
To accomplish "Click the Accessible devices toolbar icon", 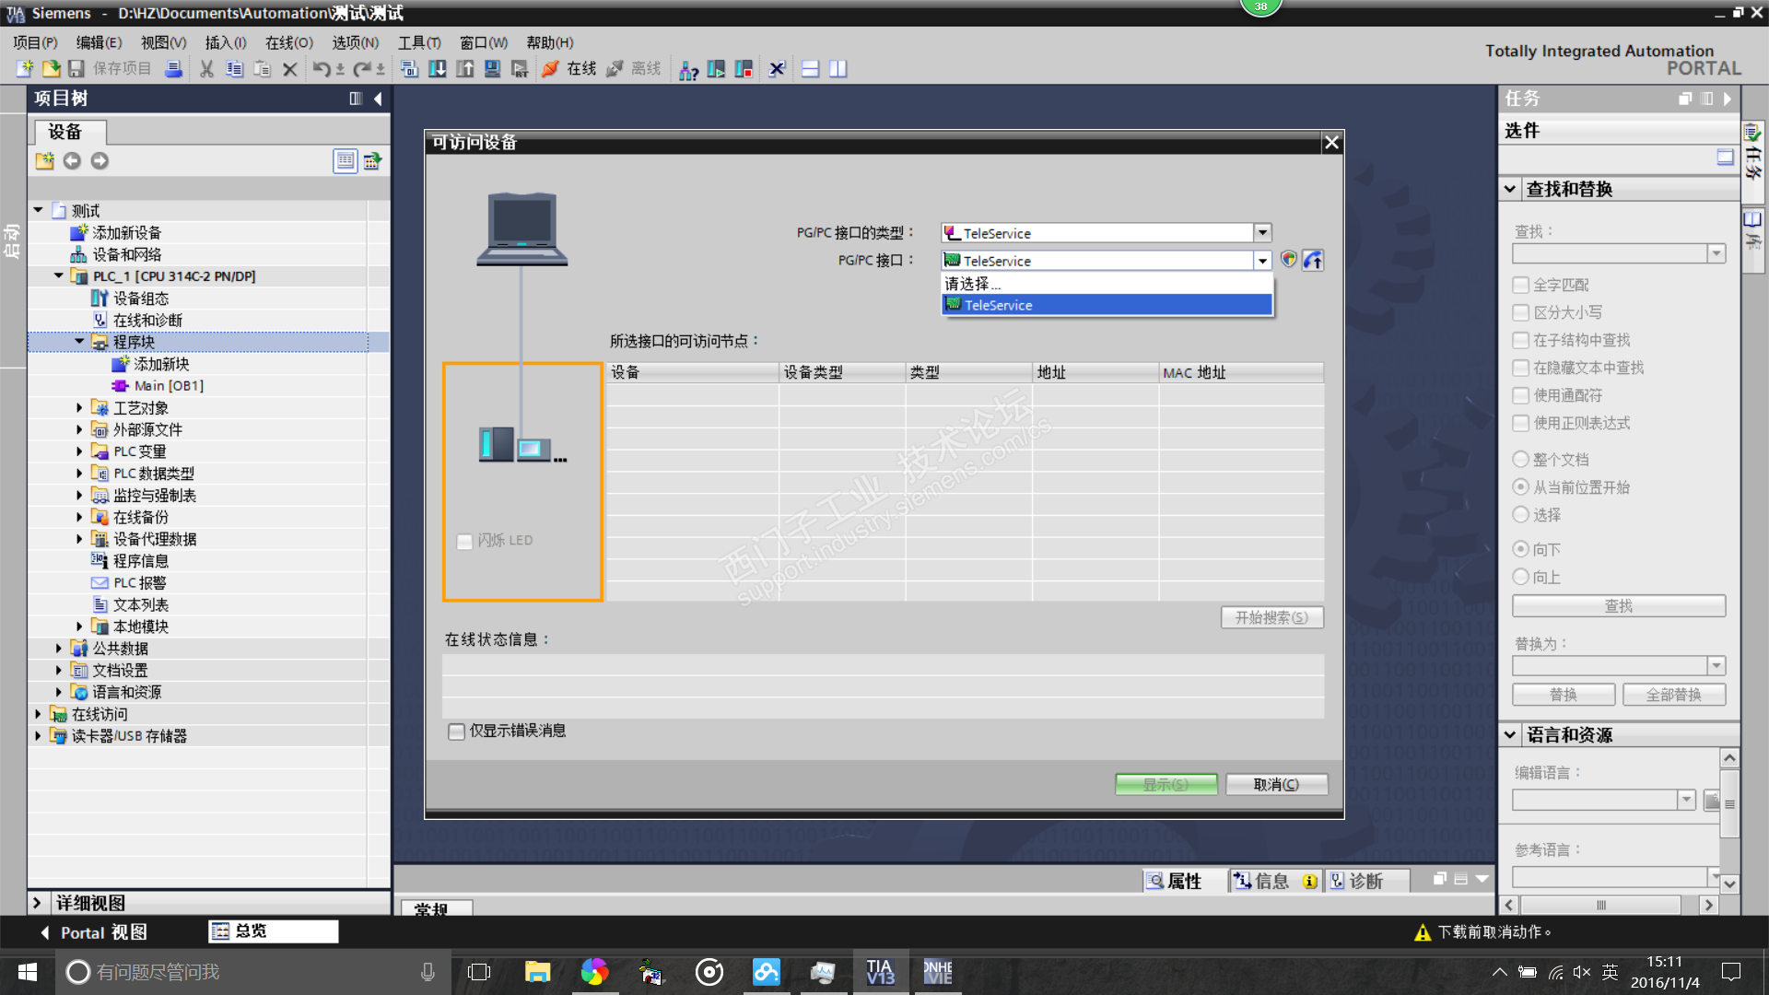I will 688,69.
